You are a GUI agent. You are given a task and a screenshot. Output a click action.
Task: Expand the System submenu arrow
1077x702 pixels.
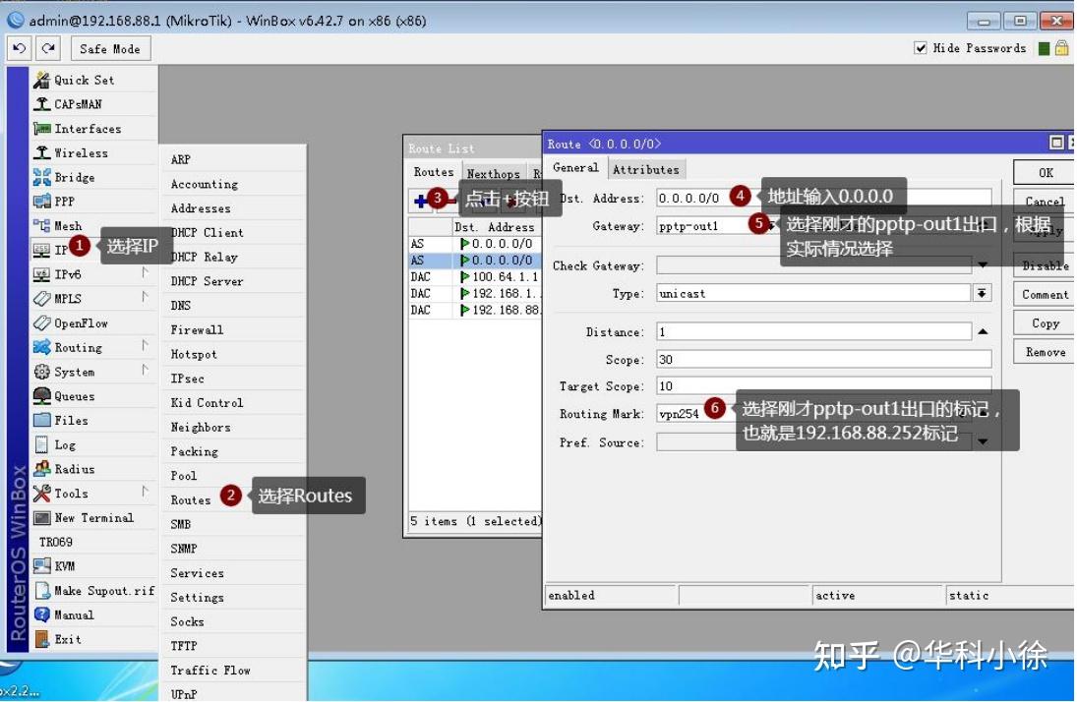[145, 371]
